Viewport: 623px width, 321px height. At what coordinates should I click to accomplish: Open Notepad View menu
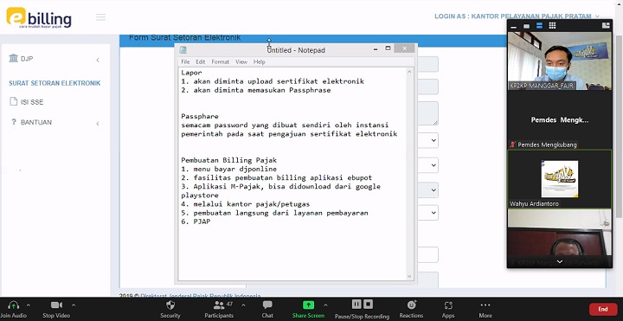click(241, 61)
